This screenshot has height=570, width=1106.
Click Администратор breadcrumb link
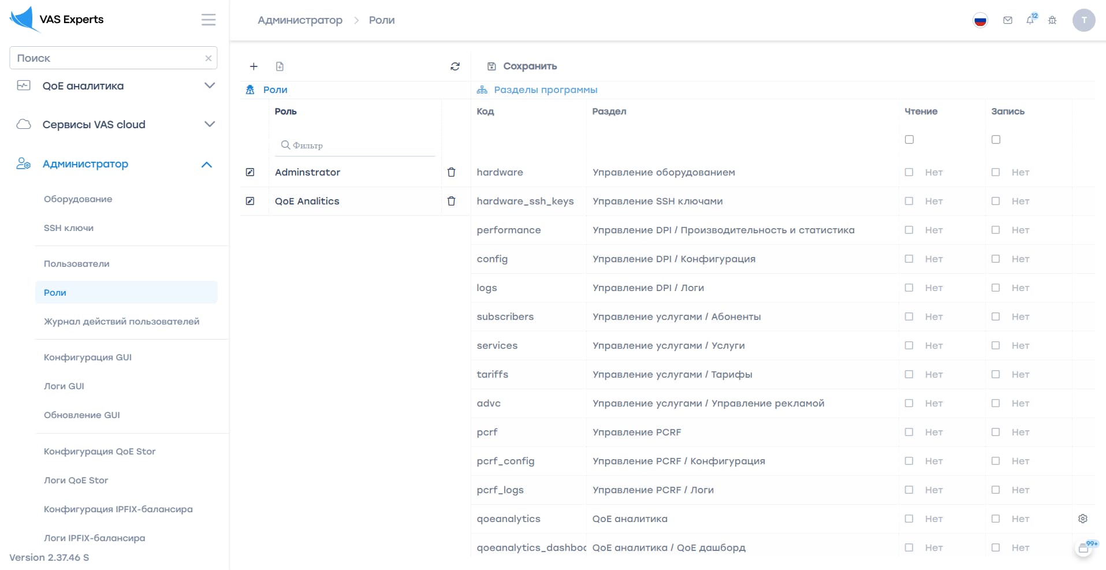(x=300, y=20)
